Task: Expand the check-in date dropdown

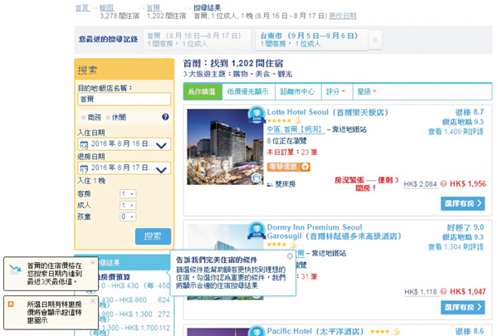Action: [x=162, y=145]
